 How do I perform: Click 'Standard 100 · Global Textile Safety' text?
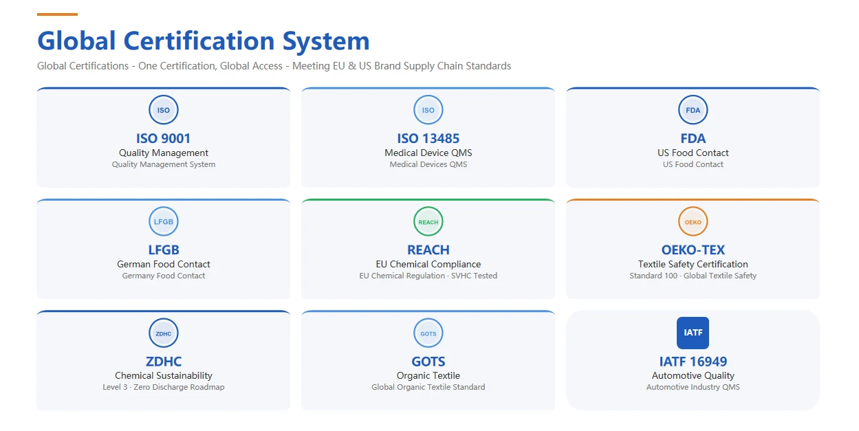[x=693, y=276]
